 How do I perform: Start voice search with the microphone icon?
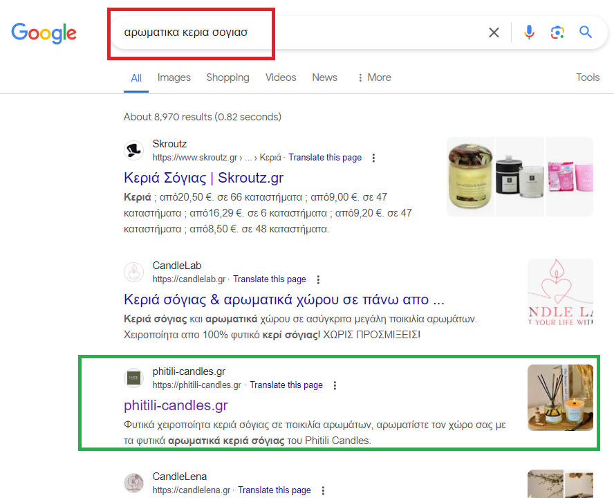529,33
